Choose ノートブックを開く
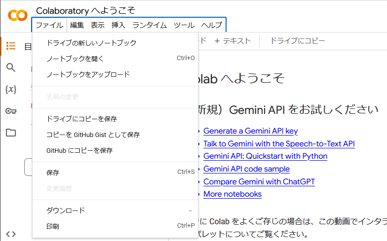 (x=116, y=59)
